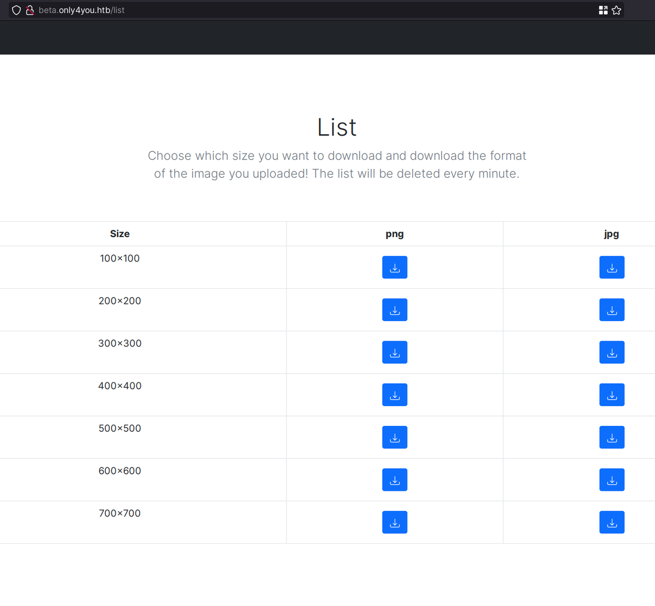Select the 300×300 size cell
The width and height of the screenshot is (655, 606).
[120, 343]
